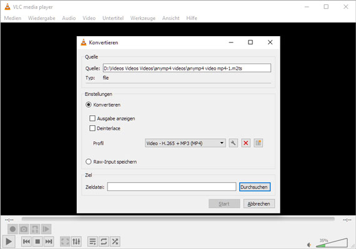The height and width of the screenshot is (249, 356).
Task: Step frame by frame button
Action: coord(46,229)
